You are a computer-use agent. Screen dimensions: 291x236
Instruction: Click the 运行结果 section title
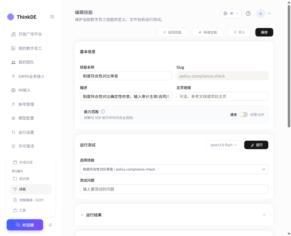pos(94,215)
